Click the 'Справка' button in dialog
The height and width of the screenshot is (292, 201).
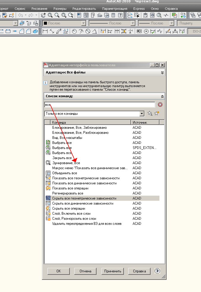(139, 271)
